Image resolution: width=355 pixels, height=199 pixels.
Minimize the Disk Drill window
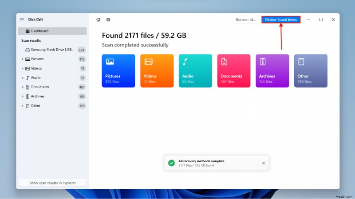tap(308, 20)
